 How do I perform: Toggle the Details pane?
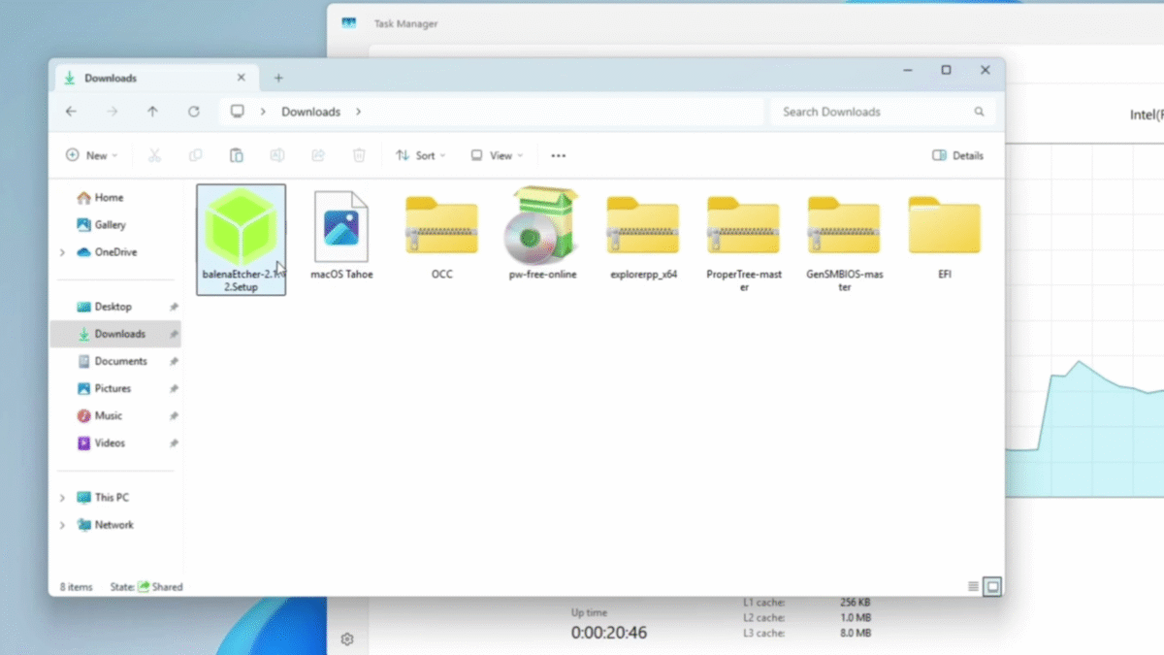pyautogui.click(x=957, y=154)
